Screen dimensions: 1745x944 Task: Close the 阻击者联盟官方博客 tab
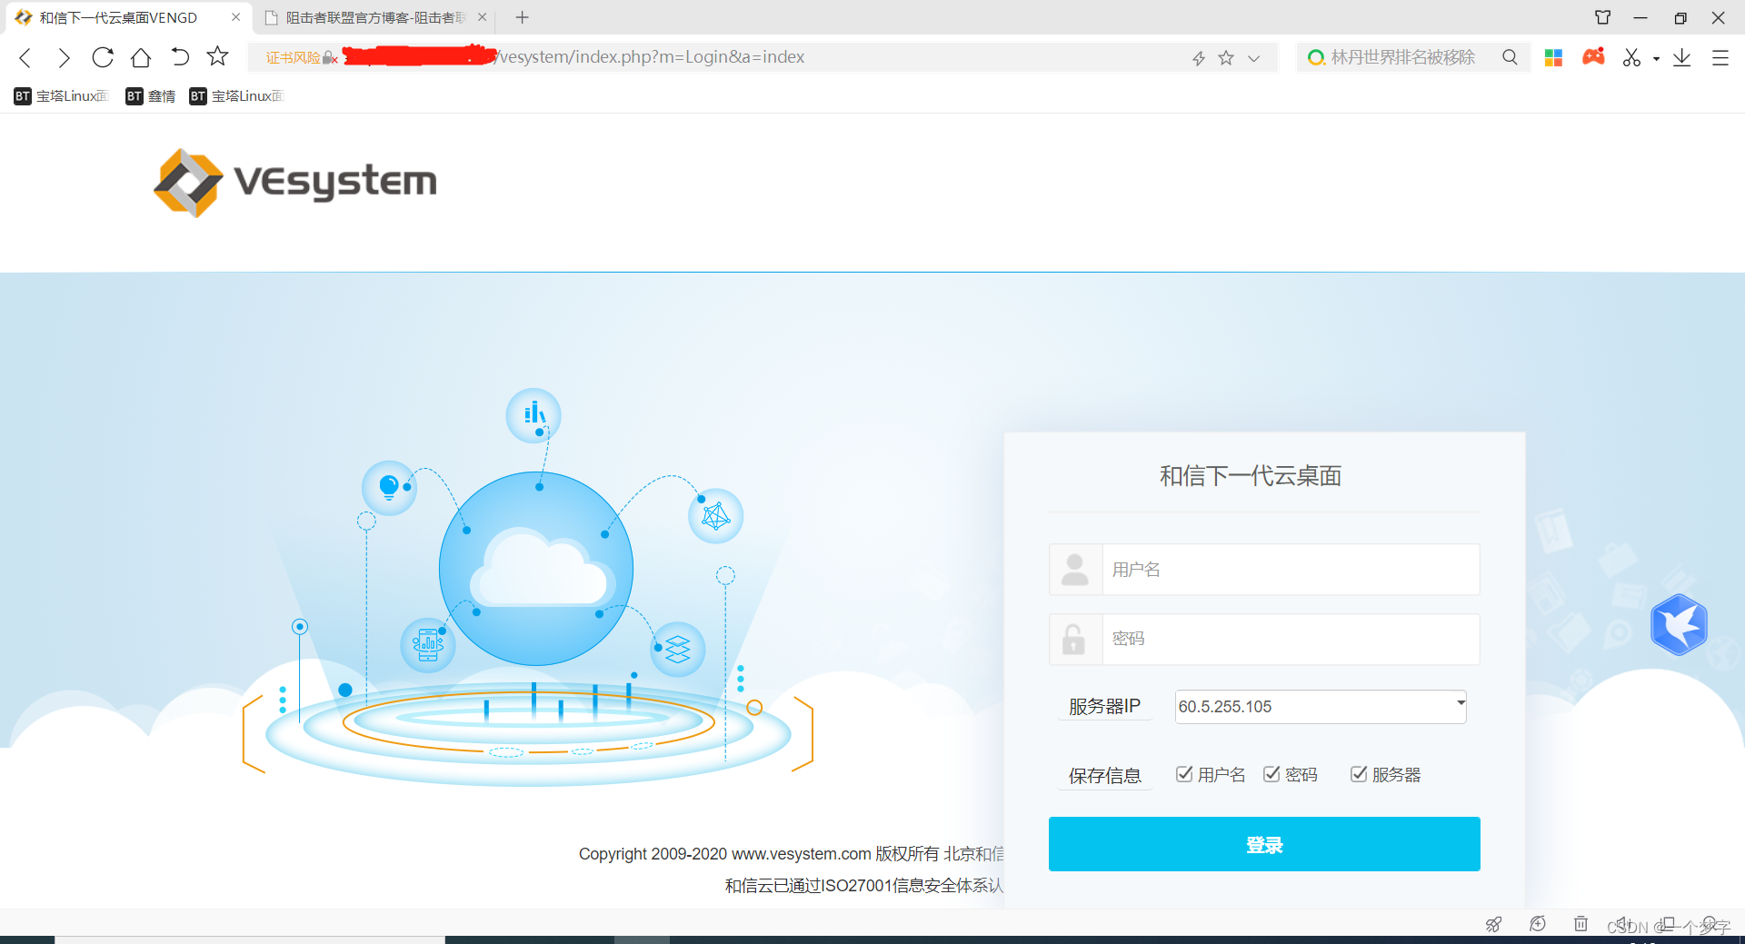pyautogui.click(x=482, y=17)
